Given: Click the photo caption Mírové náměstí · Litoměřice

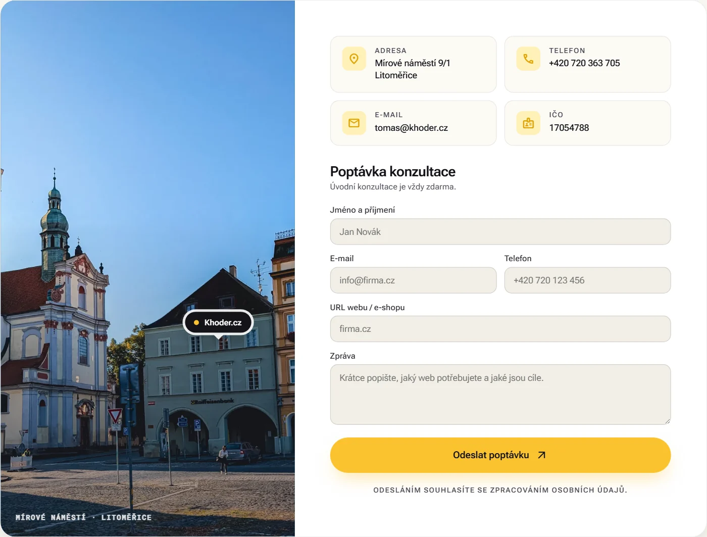Looking at the screenshot, I should 84,517.
